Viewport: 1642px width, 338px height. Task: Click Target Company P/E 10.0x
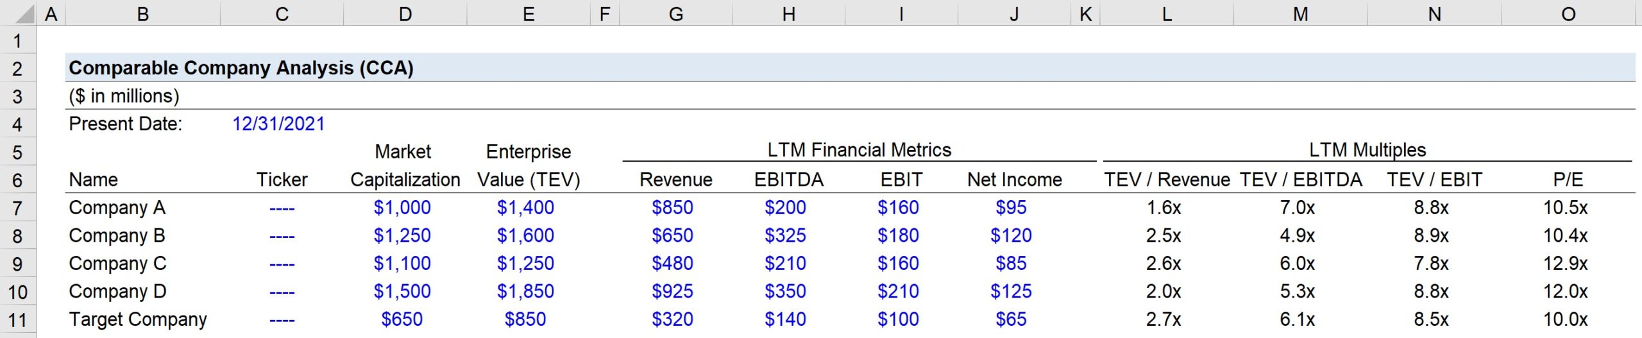pyautogui.click(x=1566, y=319)
